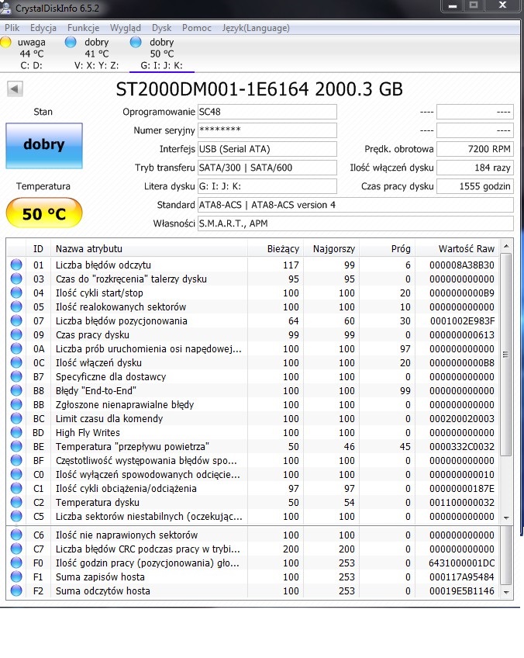Click status icon of attribute BD row
This screenshot has height=658, width=524.
(16, 432)
